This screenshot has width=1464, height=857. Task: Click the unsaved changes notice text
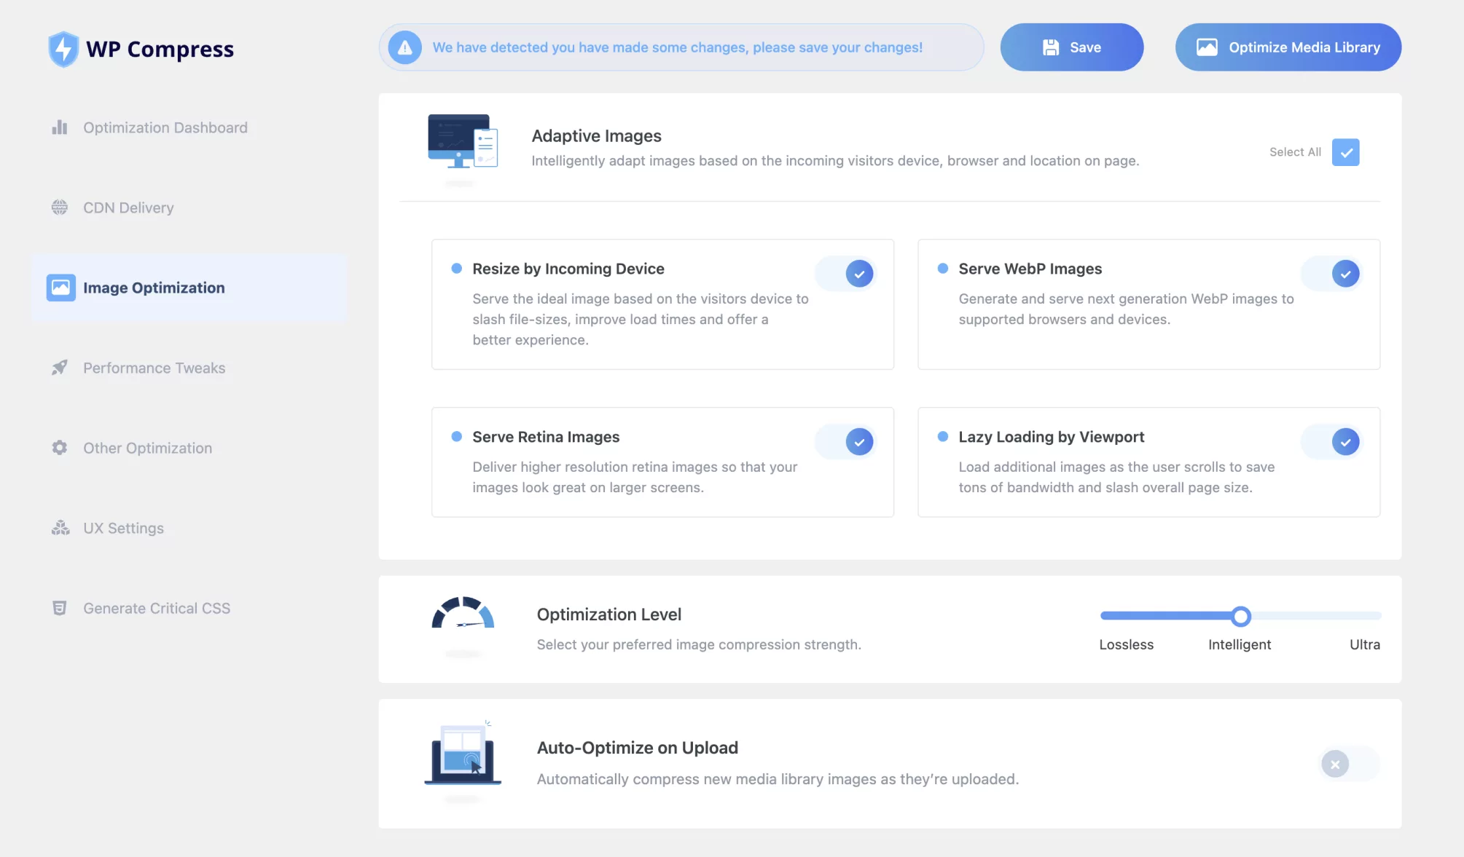point(678,47)
